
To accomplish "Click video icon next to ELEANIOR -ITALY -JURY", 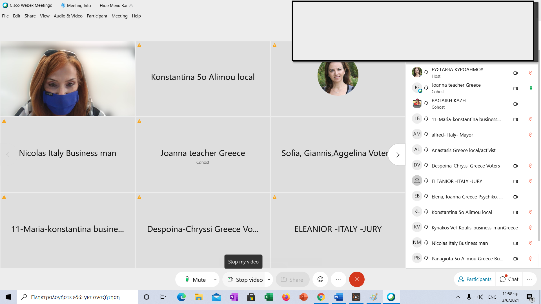I will click(515, 181).
